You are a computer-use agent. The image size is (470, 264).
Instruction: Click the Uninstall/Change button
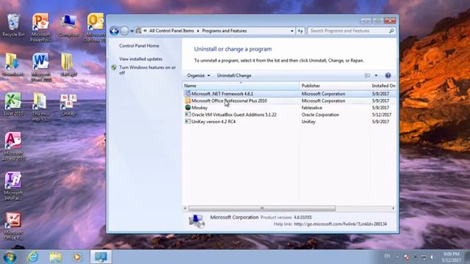coord(234,76)
